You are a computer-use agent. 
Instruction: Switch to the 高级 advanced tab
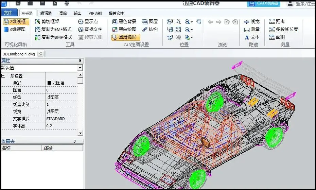[63, 13]
